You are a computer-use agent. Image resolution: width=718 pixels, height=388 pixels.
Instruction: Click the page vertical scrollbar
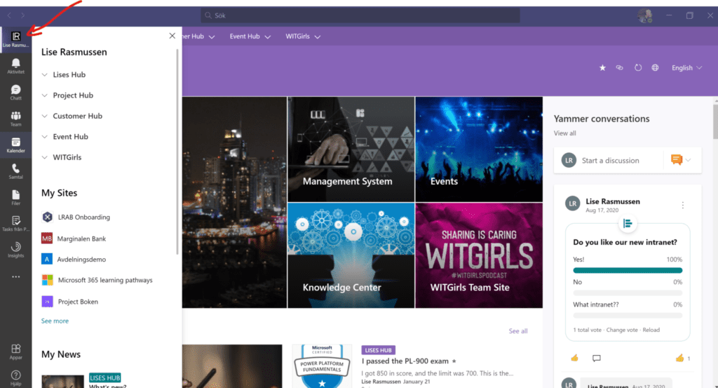click(x=715, y=121)
